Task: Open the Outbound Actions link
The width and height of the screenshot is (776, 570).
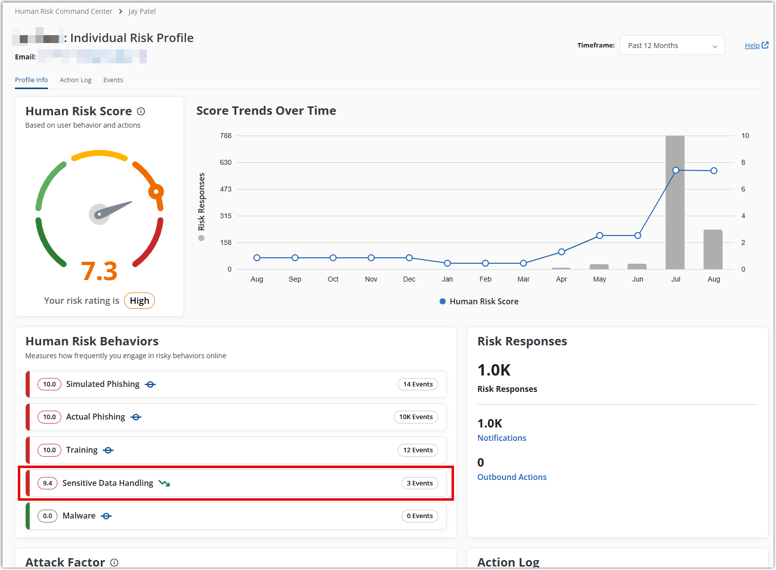Action: point(511,477)
